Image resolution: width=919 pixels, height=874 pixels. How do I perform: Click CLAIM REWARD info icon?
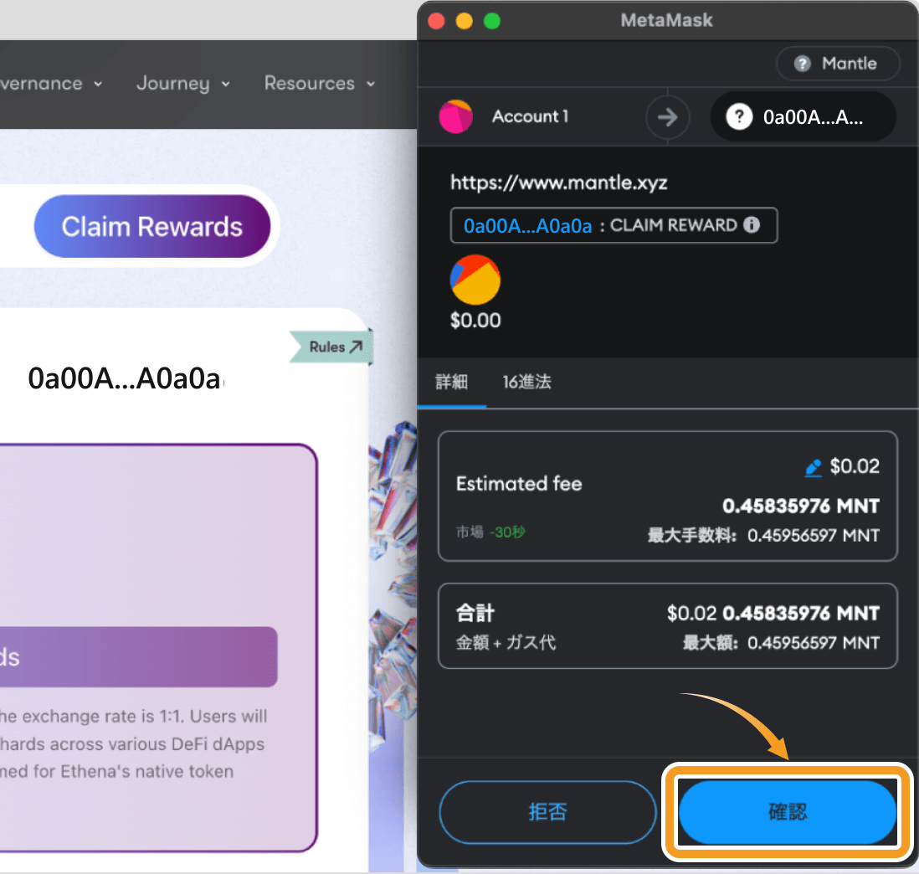coord(752,224)
